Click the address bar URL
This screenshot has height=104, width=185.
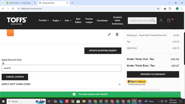[x=32, y=9]
